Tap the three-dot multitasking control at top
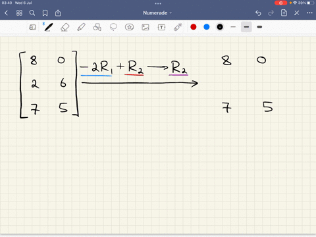Image resolution: width=316 pixels, height=237 pixels. pos(158,3)
